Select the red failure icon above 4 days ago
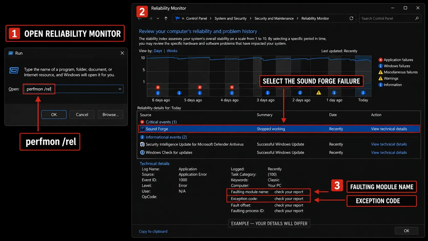Image resolution: width=428 pixels, height=241 pixels. coord(232,87)
